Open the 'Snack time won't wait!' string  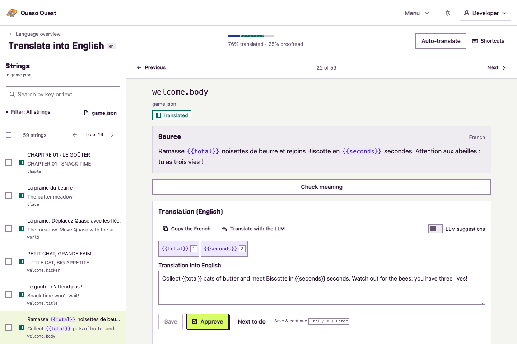tap(53, 296)
